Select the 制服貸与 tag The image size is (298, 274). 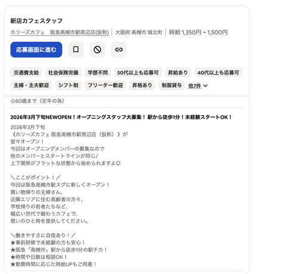(172, 85)
